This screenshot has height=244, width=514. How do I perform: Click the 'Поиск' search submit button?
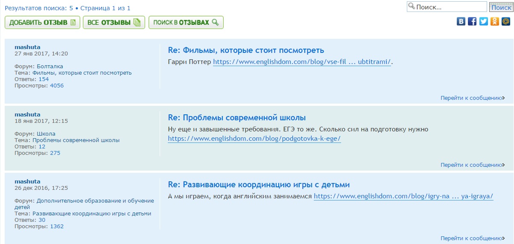pos(501,7)
